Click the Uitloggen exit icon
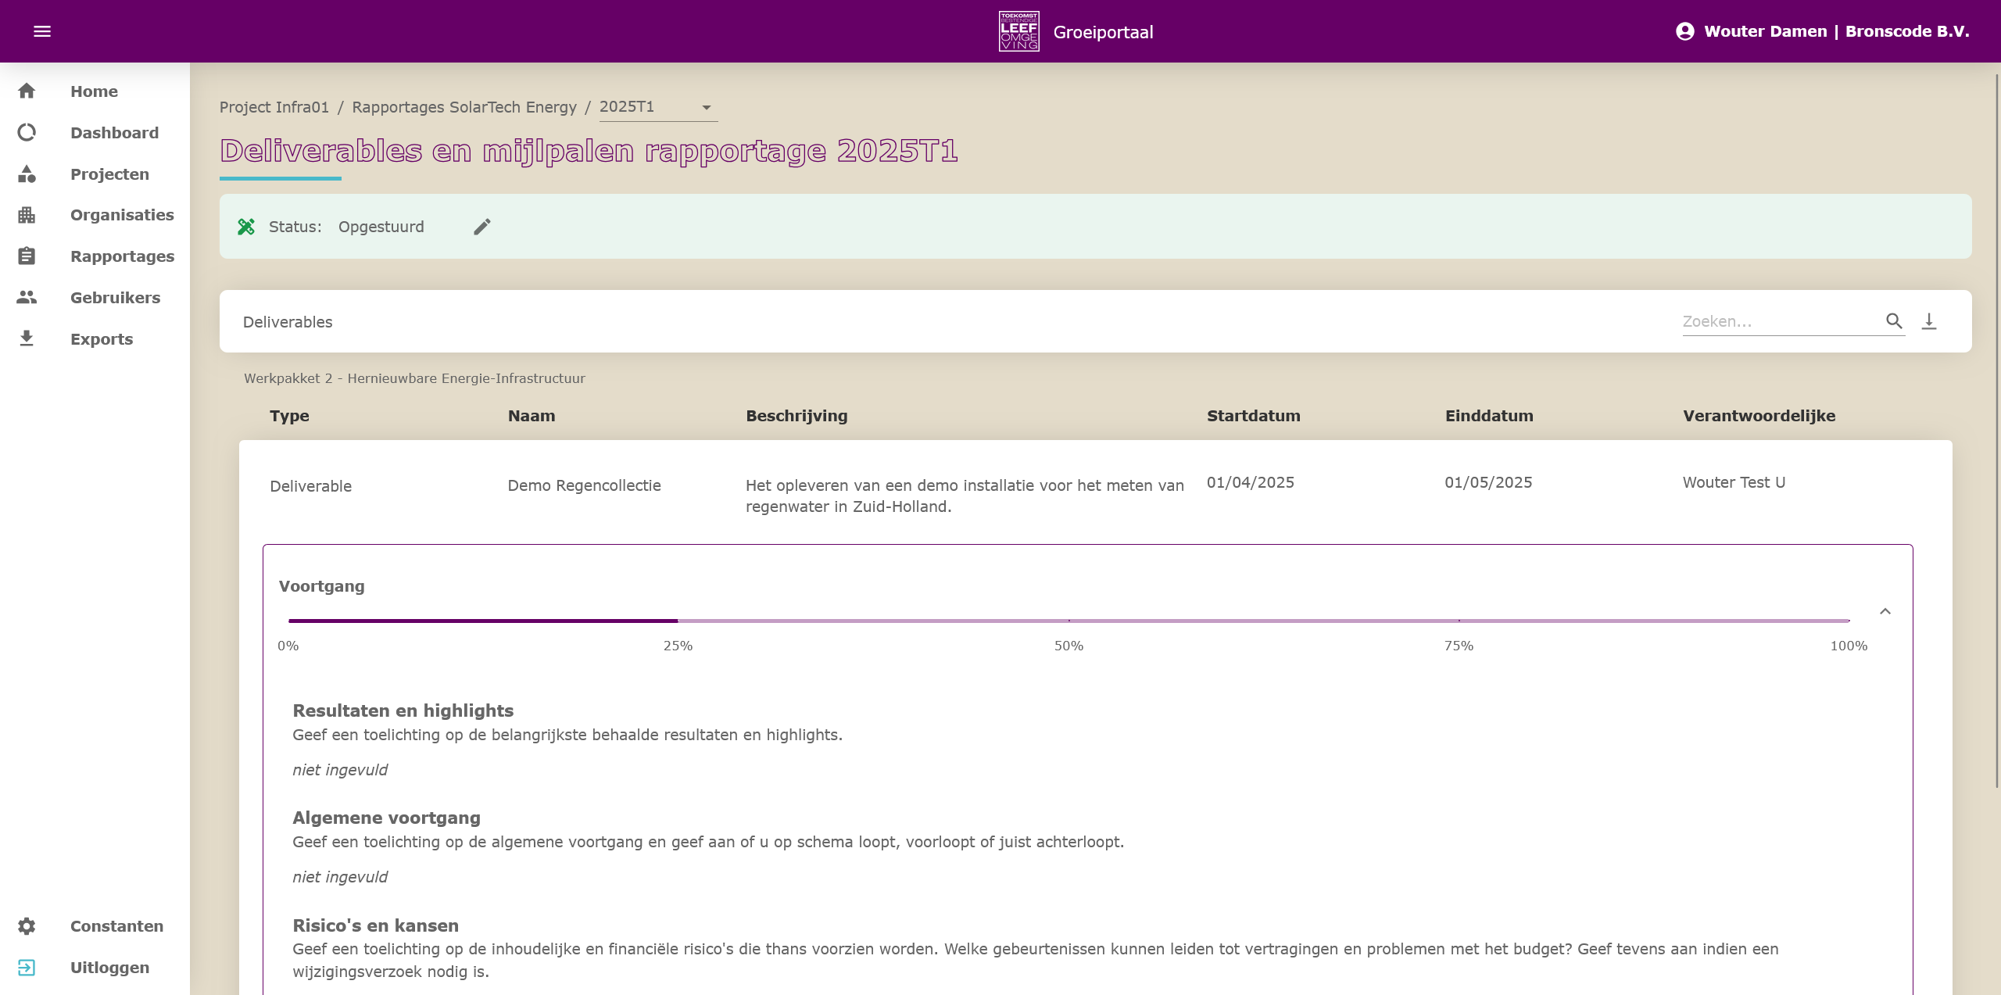Screen dimensions: 2001x995 27,968
